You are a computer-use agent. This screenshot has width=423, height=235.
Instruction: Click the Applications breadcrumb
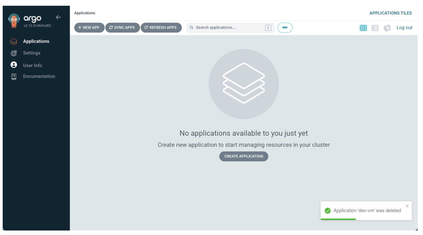(x=85, y=13)
